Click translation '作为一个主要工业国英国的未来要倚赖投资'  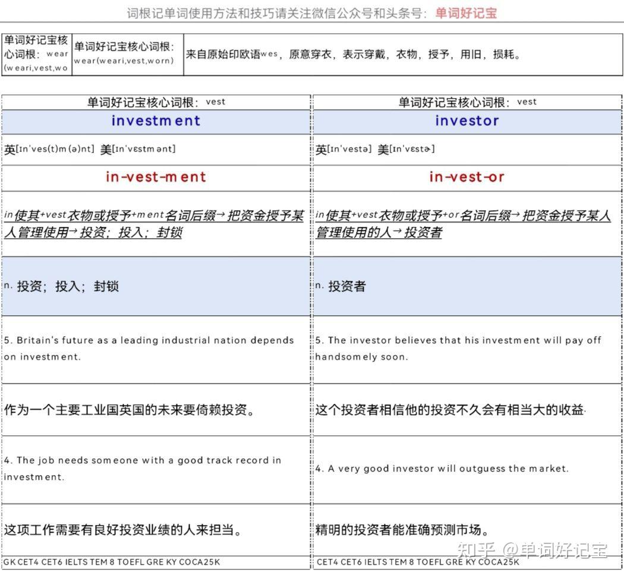tap(130, 410)
